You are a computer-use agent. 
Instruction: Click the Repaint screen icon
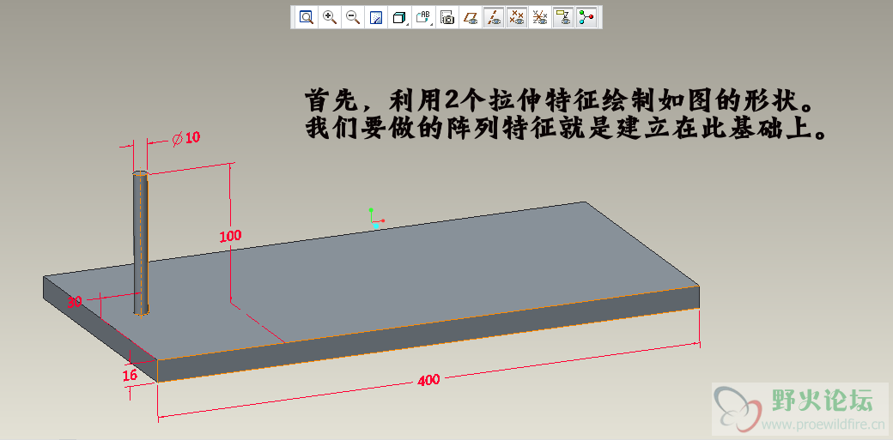(x=376, y=17)
